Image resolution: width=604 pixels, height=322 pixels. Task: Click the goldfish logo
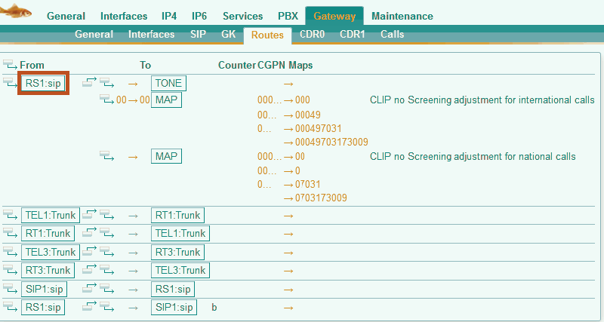coord(16,11)
